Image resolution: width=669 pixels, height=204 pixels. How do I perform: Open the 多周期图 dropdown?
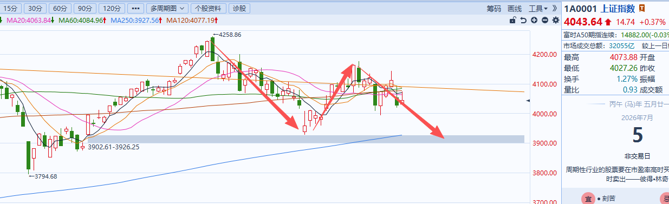pos(168,9)
